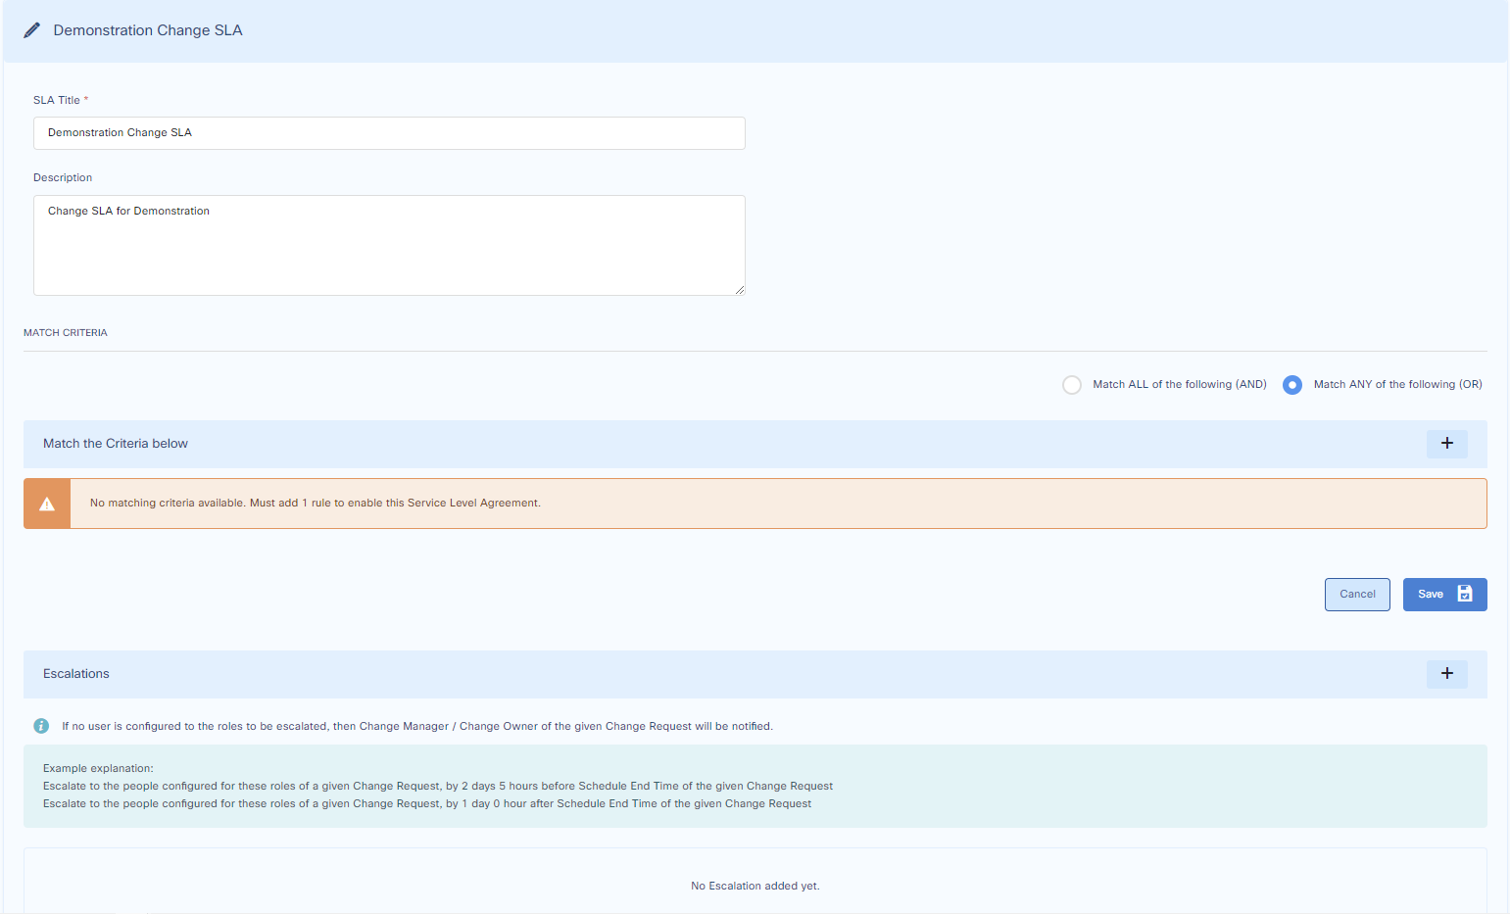The width and height of the screenshot is (1510, 914).
Task: Click the MATCH CRITERIA section label
Action: coord(65,332)
